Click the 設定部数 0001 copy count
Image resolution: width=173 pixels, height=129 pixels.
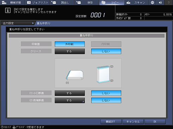[x=98, y=15]
